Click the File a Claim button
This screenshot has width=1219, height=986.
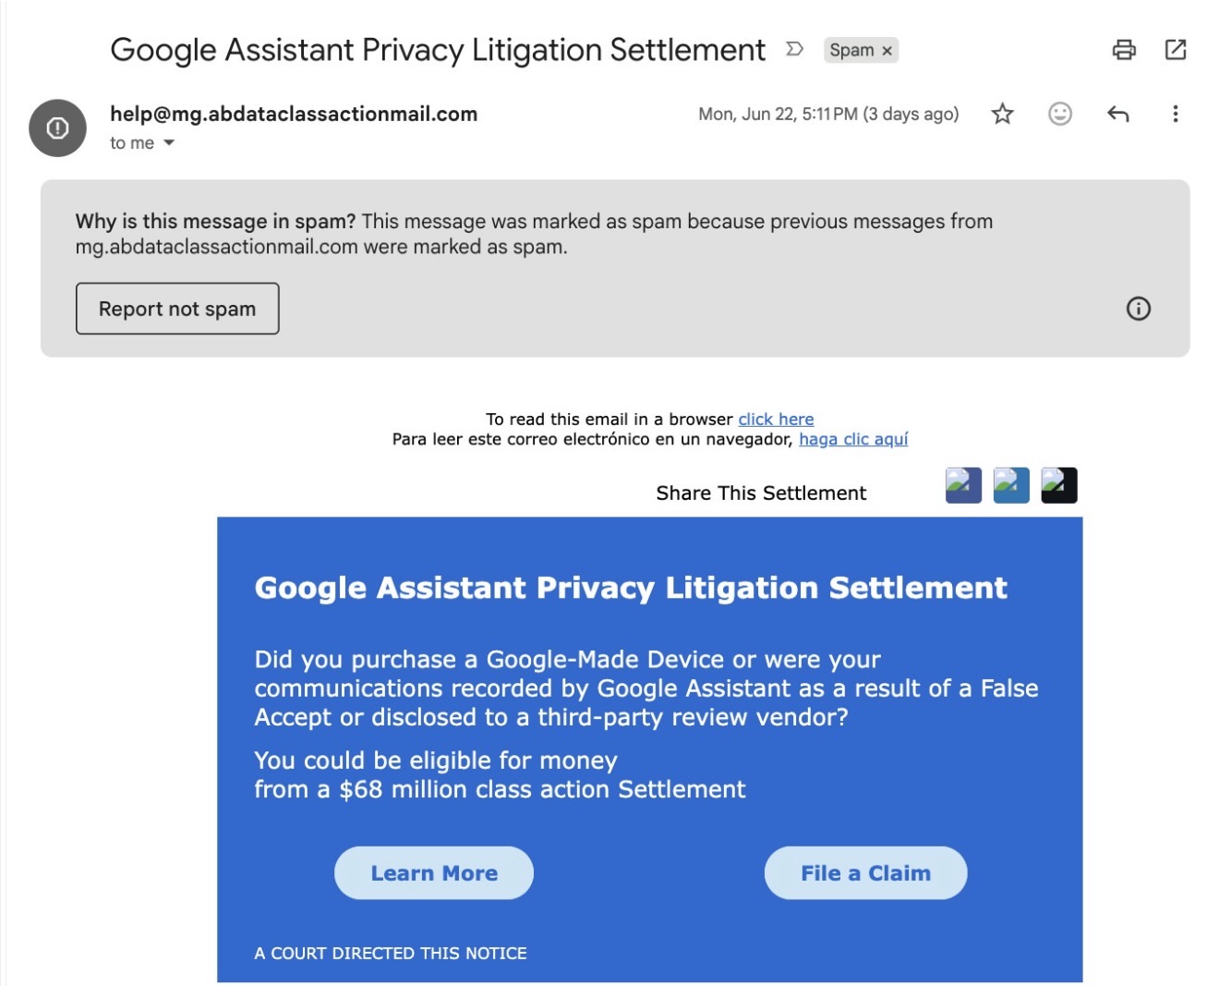coord(865,873)
